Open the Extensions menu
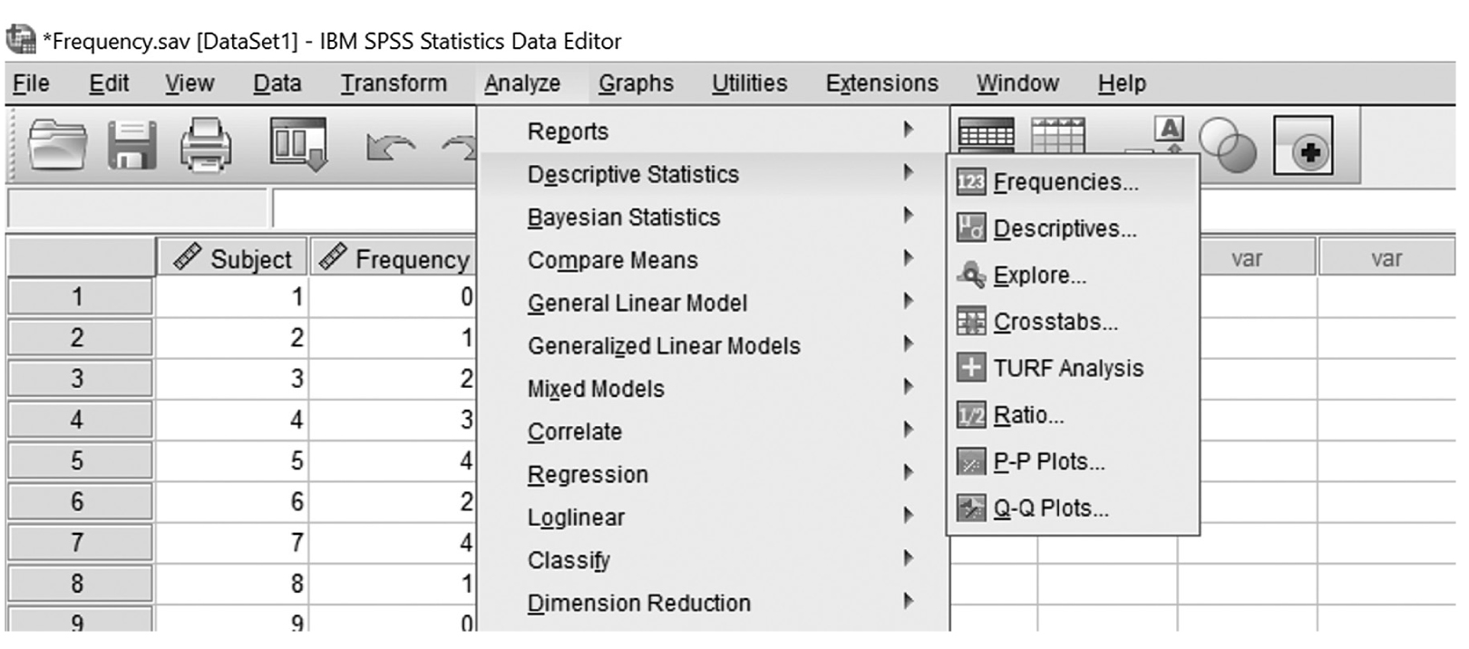The image size is (1469, 649). tap(881, 83)
